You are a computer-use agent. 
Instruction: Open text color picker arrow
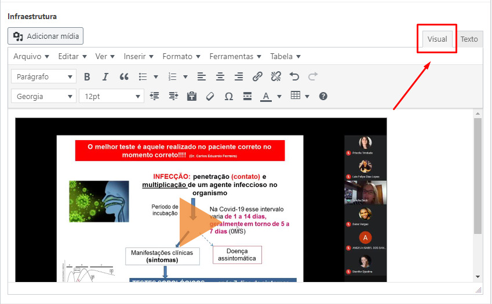click(x=279, y=96)
